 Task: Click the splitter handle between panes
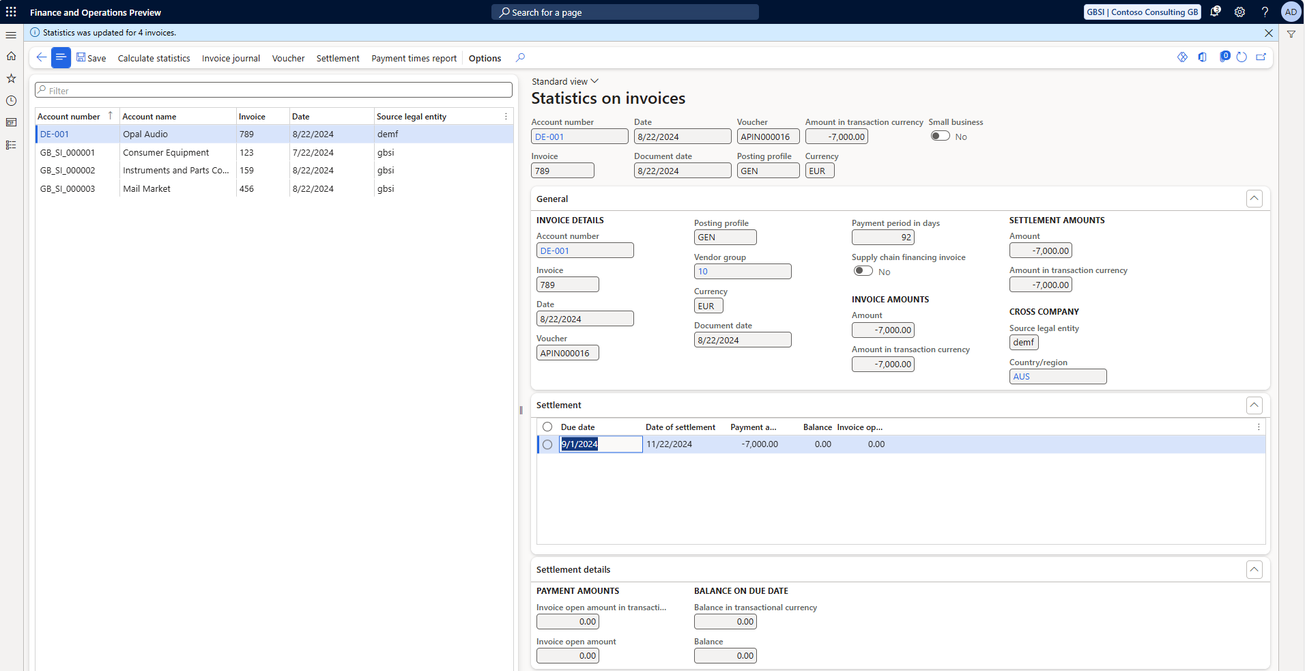[x=521, y=410]
